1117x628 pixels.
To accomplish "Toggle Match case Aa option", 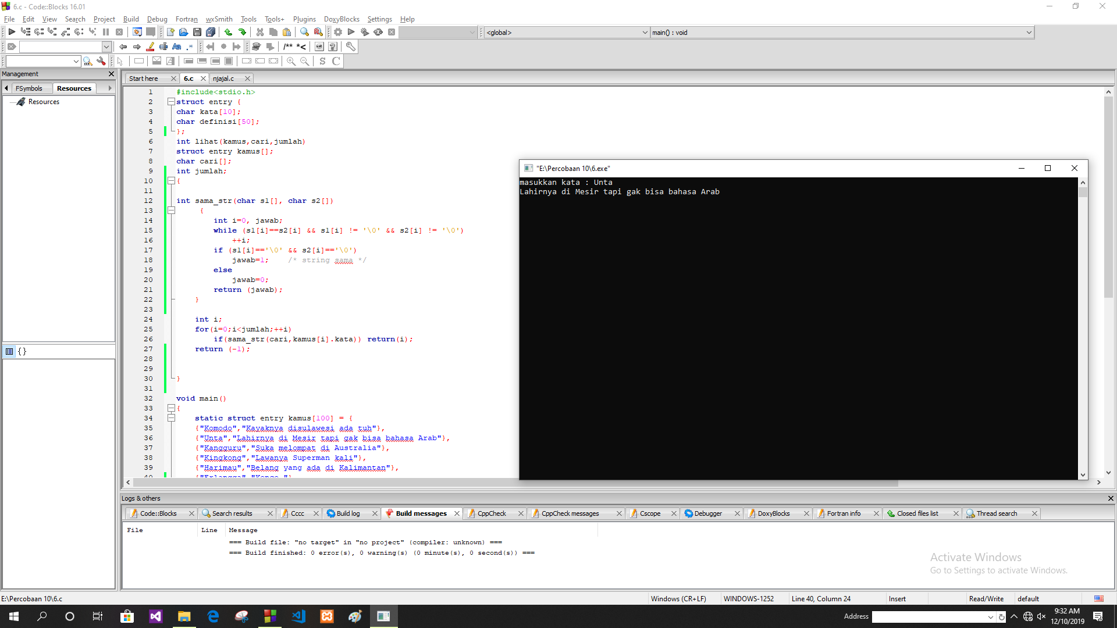I will 177,47.
